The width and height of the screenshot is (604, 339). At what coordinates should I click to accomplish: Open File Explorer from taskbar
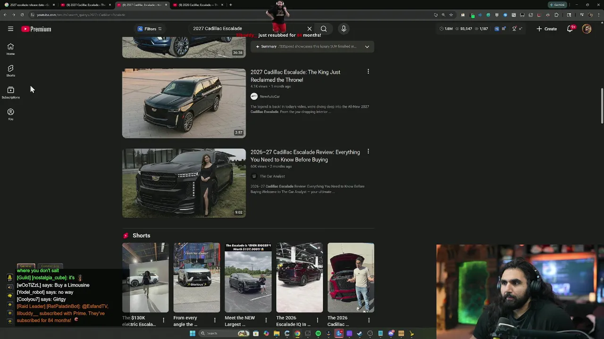(x=277, y=333)
